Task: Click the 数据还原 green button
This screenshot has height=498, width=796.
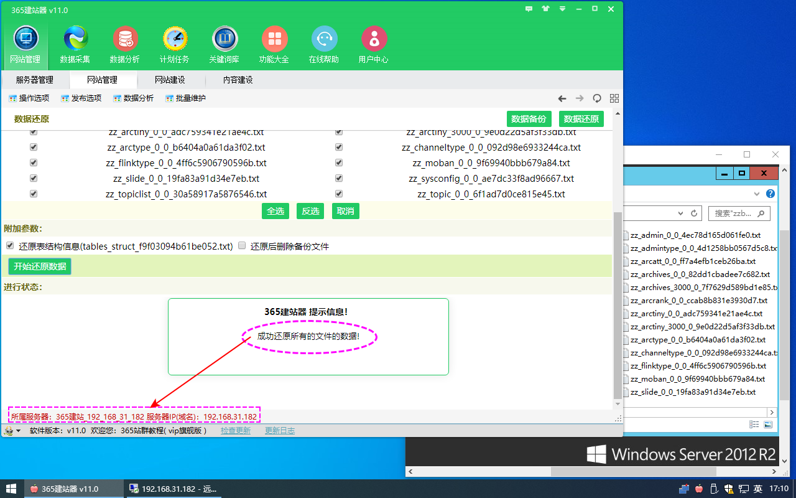Action: [581, 119]
